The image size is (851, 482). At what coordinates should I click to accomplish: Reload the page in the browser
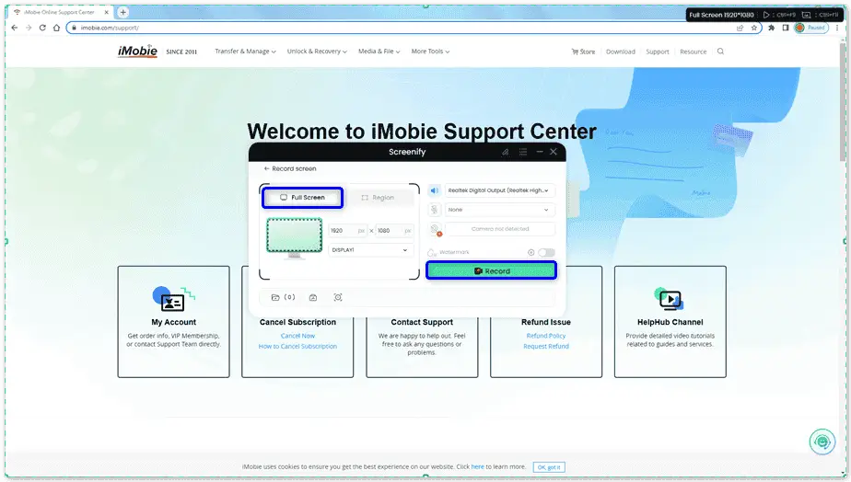coord(42,28)
